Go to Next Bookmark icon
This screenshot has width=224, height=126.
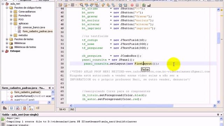tap(108, 5)
